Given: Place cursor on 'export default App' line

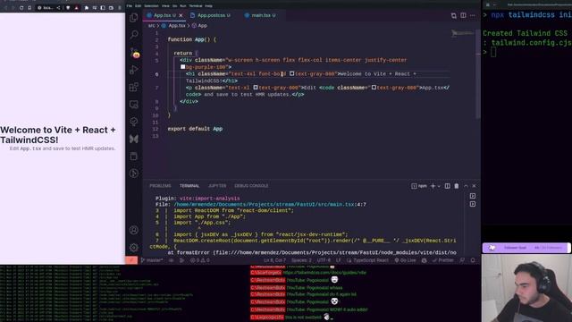Looking at the screenshot, I should point(195,129).
